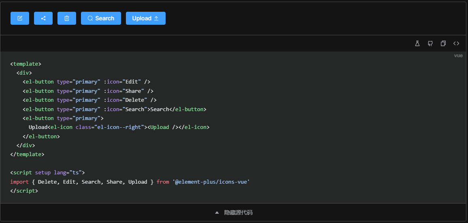Click the closing </el-button> line
This screenshot has height=223, width=468.
coord(41,136)
